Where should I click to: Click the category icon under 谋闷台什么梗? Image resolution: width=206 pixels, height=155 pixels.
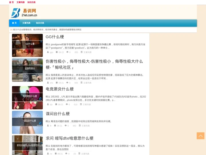click(x=80, y=125)
